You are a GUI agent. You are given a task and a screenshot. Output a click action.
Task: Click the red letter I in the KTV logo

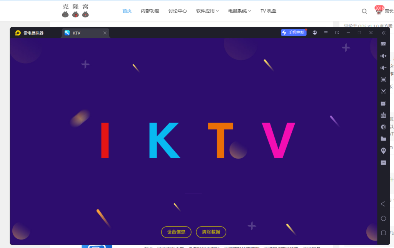click(x=105, y=140)
